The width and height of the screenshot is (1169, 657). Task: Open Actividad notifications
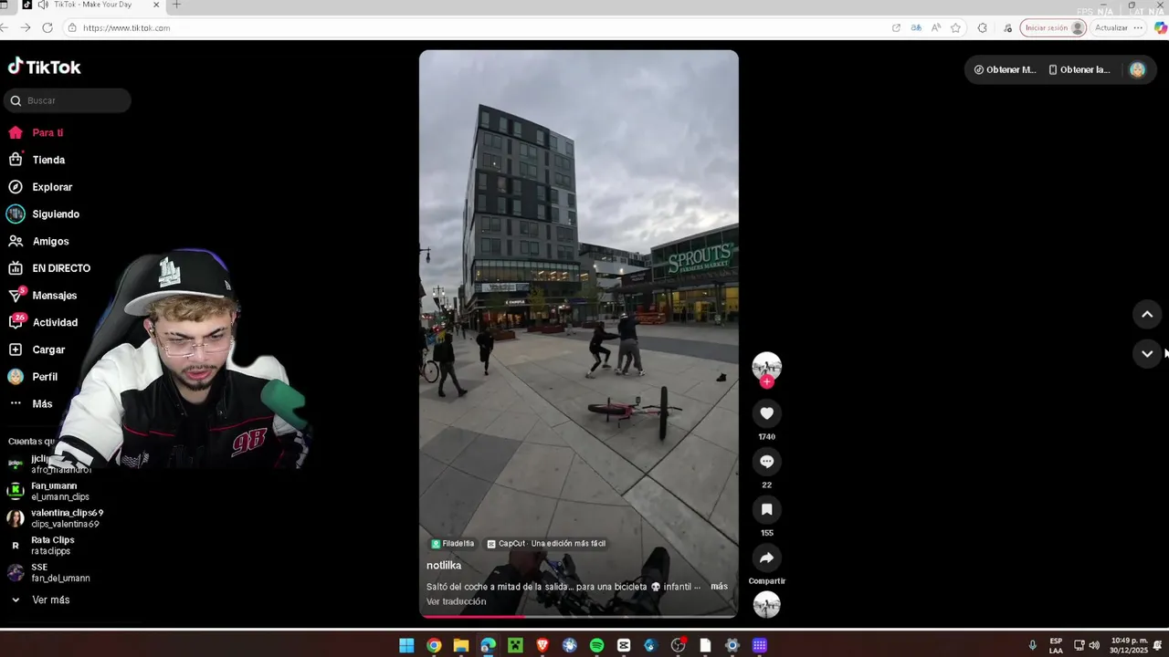pos(43,323)
